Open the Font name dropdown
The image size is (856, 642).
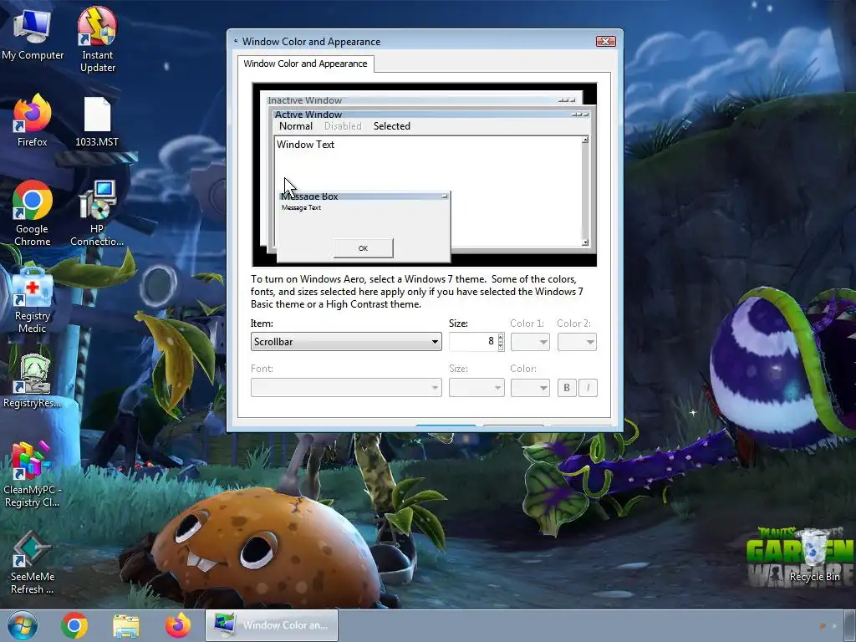(x=346, y=388)
